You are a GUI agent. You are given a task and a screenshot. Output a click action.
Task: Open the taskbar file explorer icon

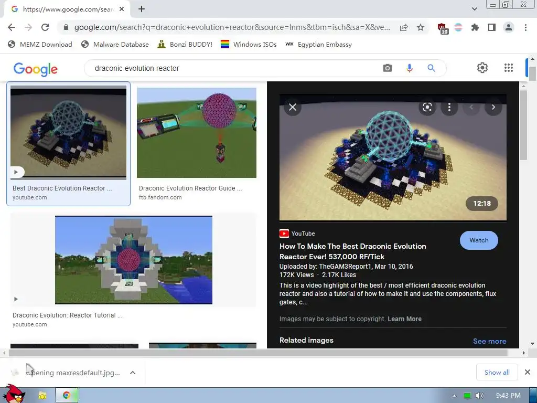(x=42, y=396)
